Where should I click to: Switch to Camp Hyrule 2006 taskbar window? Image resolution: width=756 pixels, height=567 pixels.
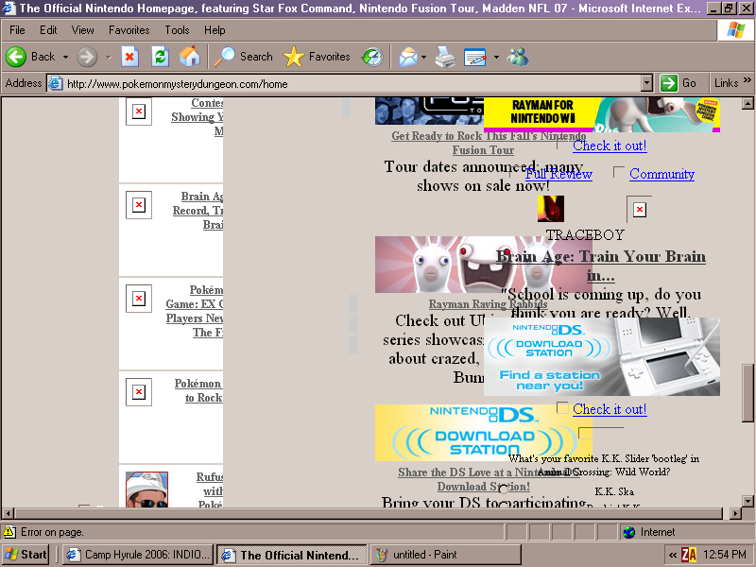pos(139,555)
